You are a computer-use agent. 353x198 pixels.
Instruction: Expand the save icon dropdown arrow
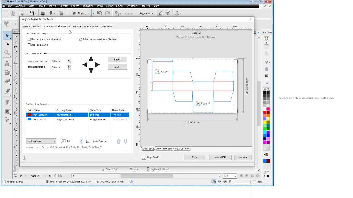click(x=35, y=13)
